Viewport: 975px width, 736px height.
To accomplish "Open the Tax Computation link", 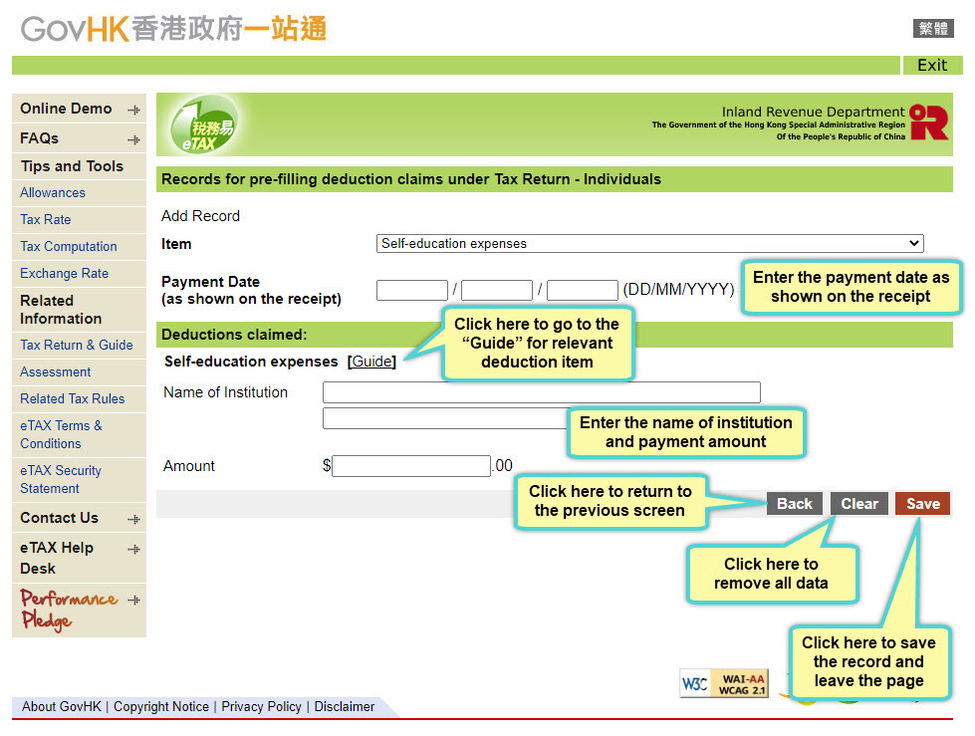I will pos(69,247).
